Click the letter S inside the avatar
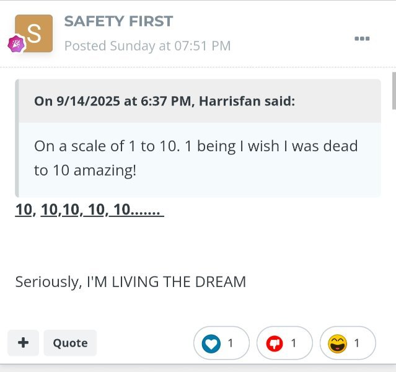The height and width of the screenshot is (372, 396). point(35,35)
